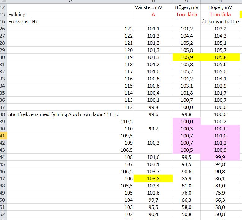Click yellow cell 105,9 in column G

[x=186, y=57]
